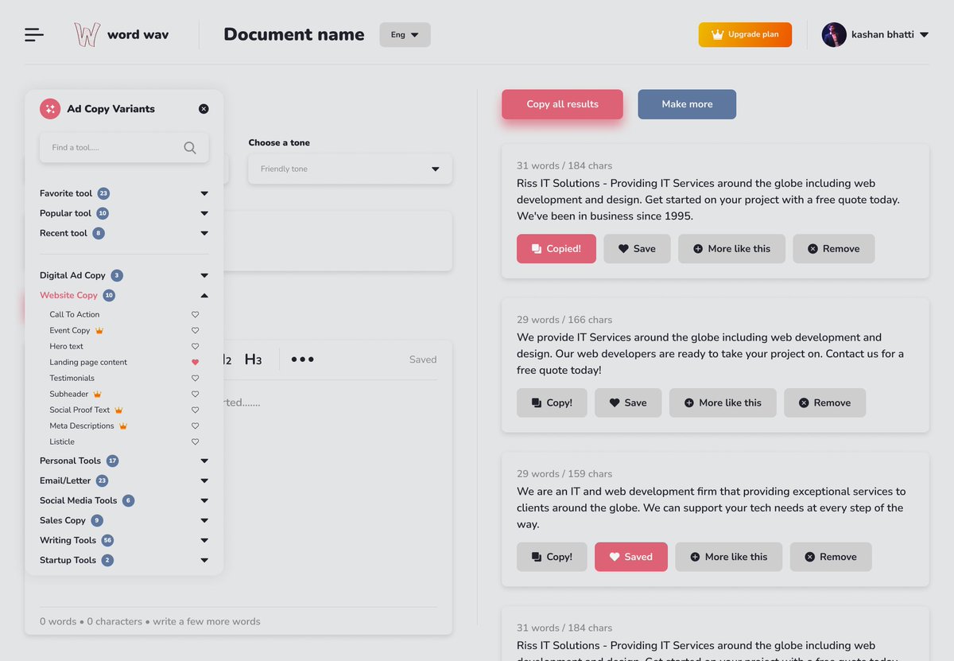Save the first Riss IT Solutions result

[637, 249]
